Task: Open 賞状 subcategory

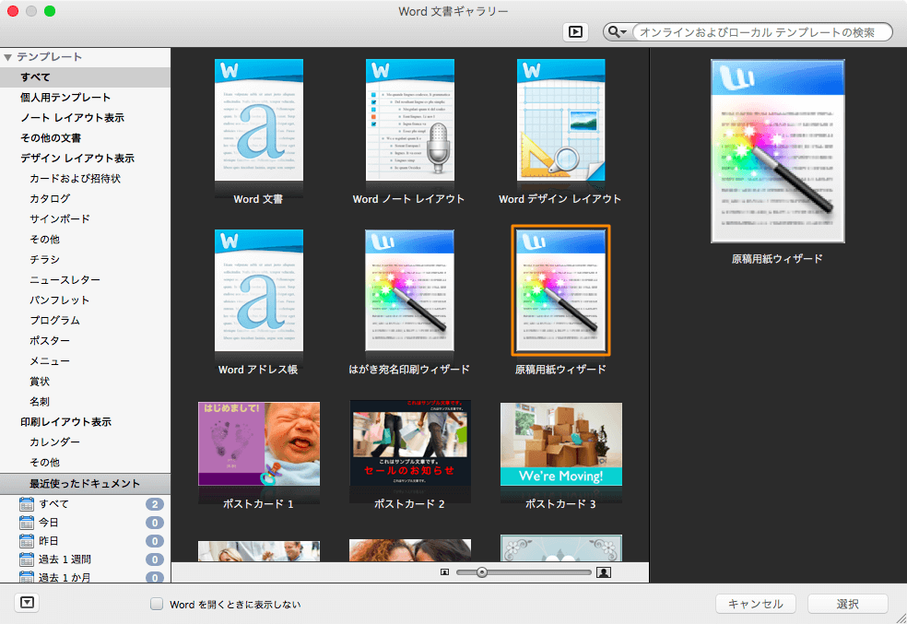Action: (85, 381)
